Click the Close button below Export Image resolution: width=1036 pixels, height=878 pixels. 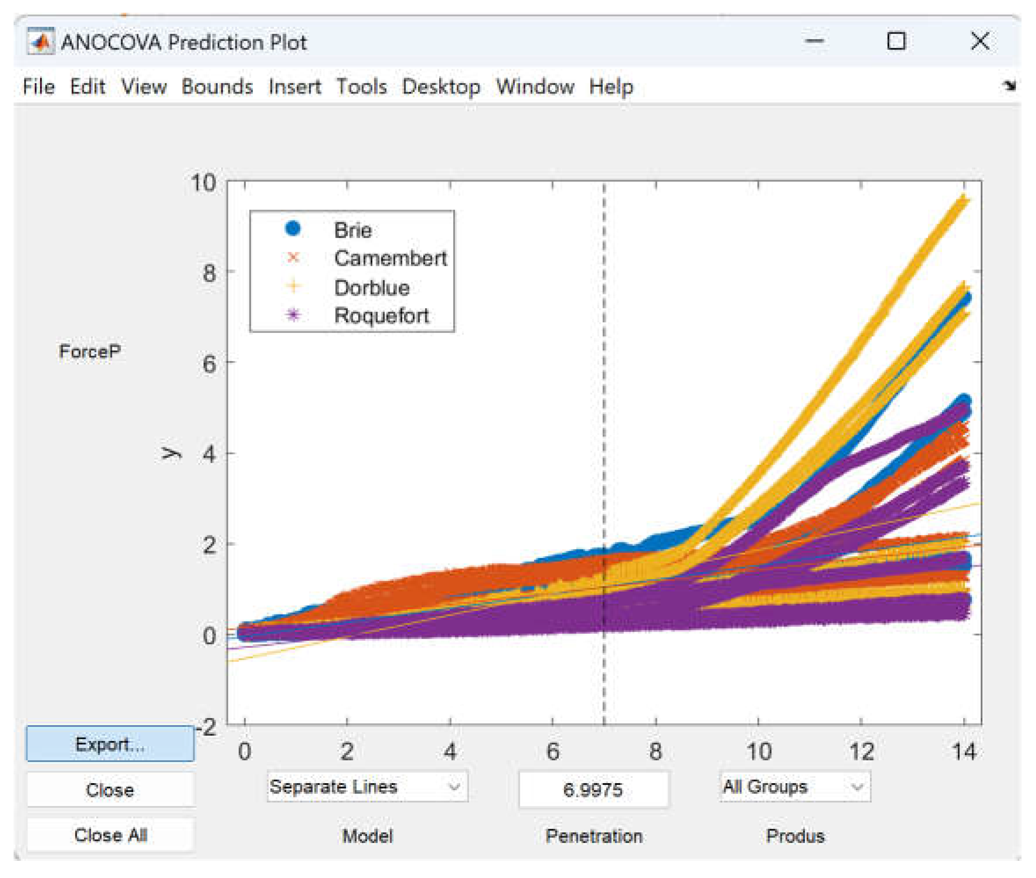pyautogui.click(x=111, y=790)
